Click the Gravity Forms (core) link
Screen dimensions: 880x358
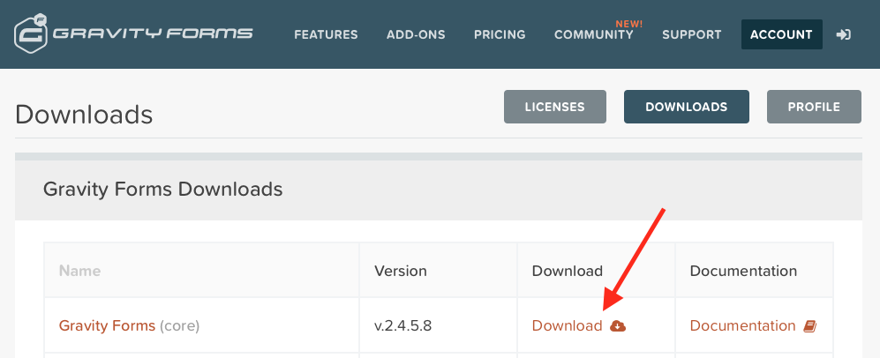tap(107, 325)
